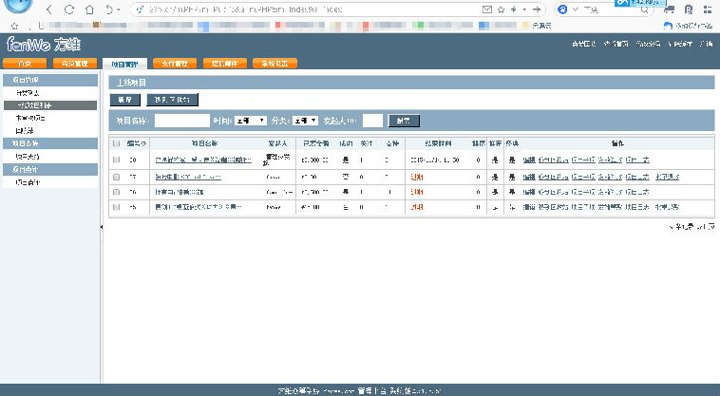Click the magnifier icon in search box

645,9
